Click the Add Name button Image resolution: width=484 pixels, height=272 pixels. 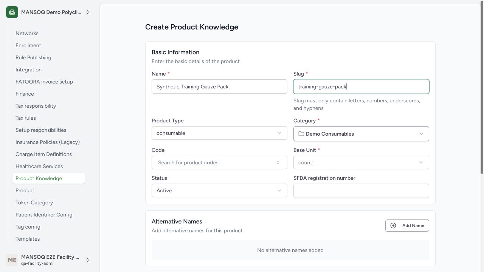[407, 226]
